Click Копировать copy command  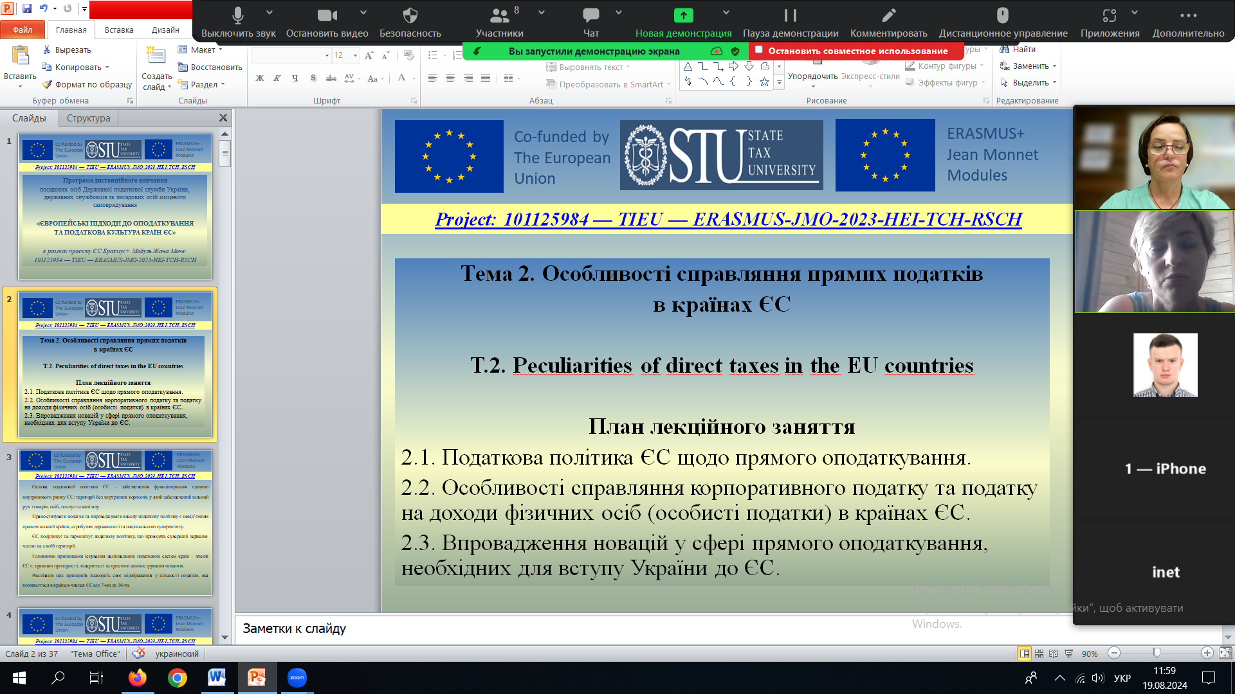coord(75,67)
